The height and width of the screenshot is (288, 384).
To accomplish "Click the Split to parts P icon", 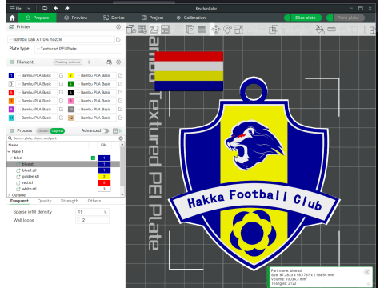I will [190, 29].
